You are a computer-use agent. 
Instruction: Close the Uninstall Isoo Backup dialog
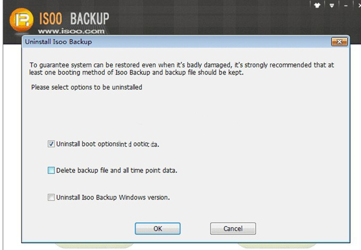pyautogui.click(x=338, y=43)
